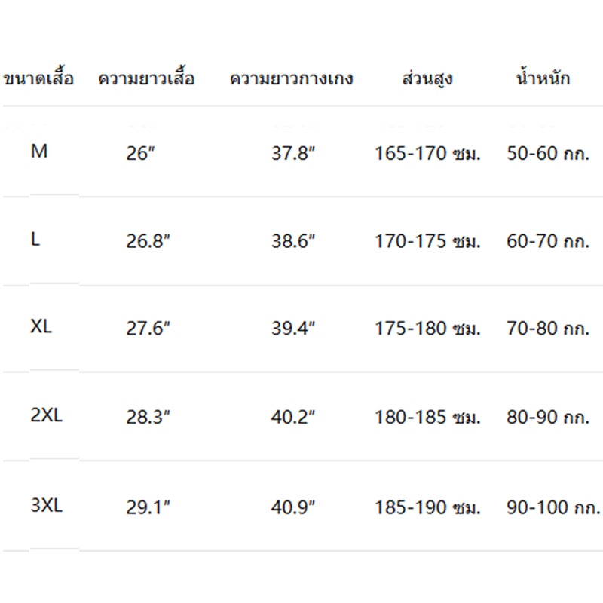Click the 38.6" pants length value
The height and width of the screenshot is (603, 603).
(x=293, y=241)
